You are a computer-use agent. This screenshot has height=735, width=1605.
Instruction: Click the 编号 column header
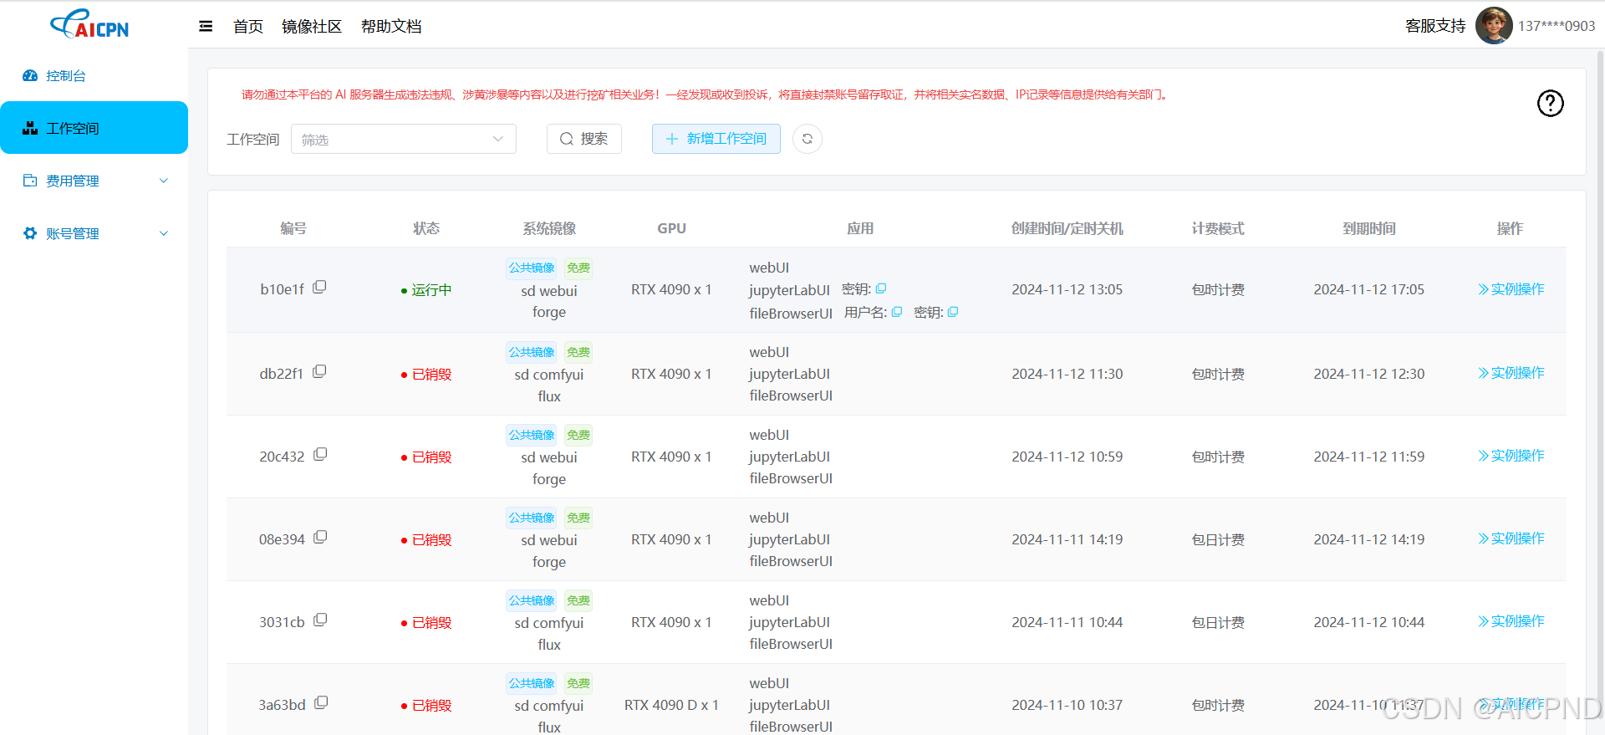293,228
